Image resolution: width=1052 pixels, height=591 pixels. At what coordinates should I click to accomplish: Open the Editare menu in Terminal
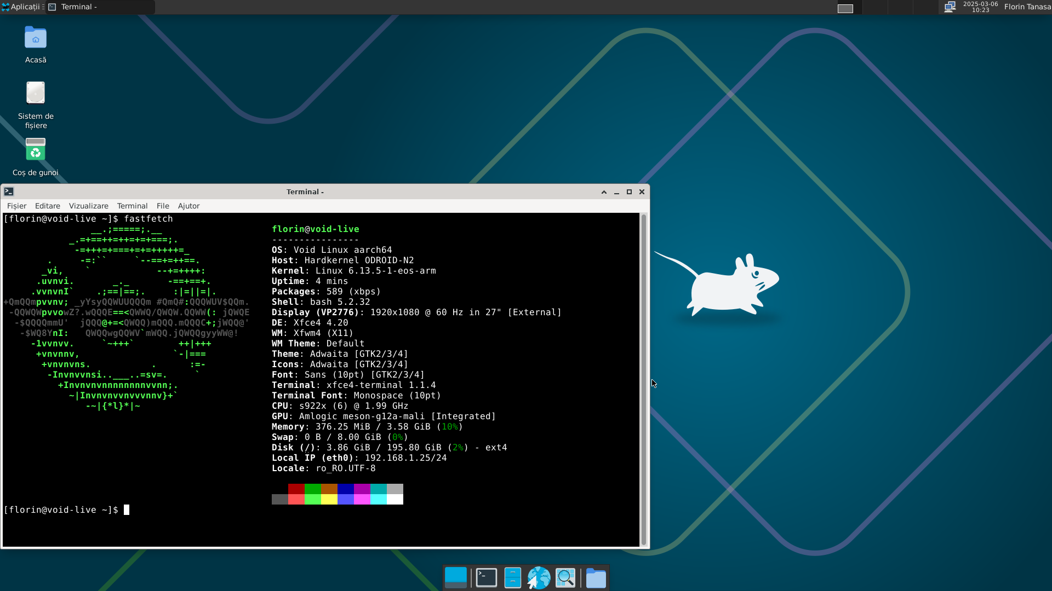pos(48,206)
